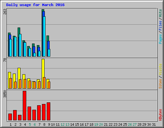Select the day "10" axis label

pos(53,124)
